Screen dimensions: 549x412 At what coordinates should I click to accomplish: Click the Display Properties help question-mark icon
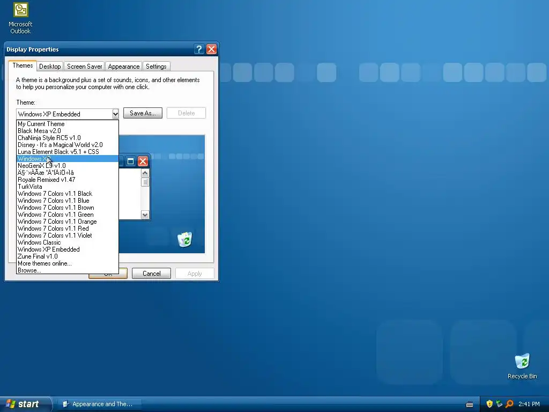click(199, 49)
